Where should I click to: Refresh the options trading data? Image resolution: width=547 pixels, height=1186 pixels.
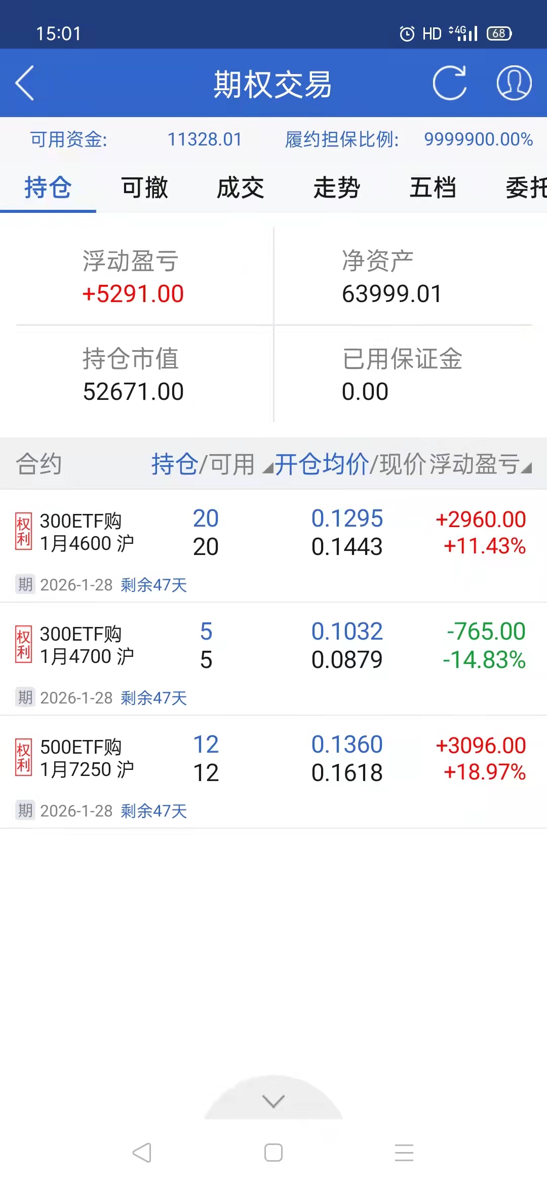tap(449, 83)
